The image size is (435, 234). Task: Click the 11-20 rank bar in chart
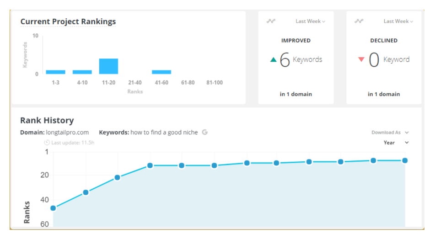click(x=108, y=66)
